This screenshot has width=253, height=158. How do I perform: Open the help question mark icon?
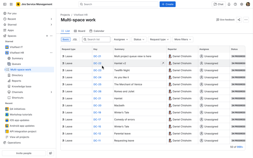pyautogui.click(x=235, y=4)
